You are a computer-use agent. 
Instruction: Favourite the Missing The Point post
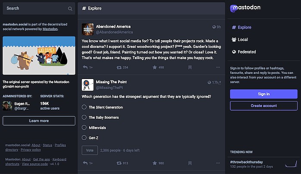[154, 163]
